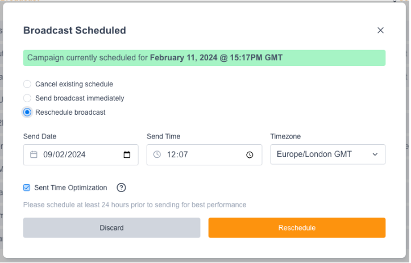Select Reschedule broadcast radio button
411x263 pixels.
click(27, 112)
